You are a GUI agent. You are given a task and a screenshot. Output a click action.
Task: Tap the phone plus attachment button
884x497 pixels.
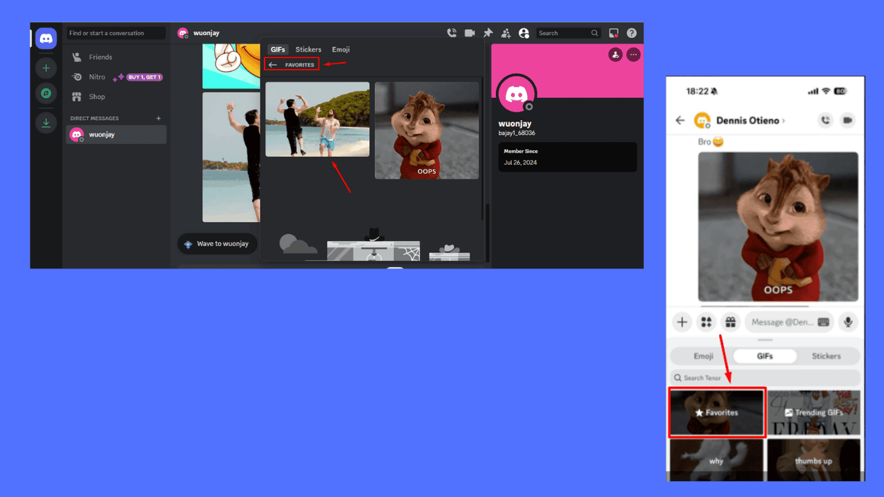[682, 322]
